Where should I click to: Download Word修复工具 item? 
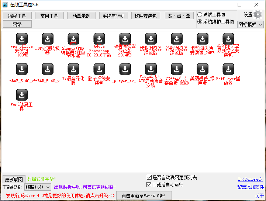click(22, 95)
